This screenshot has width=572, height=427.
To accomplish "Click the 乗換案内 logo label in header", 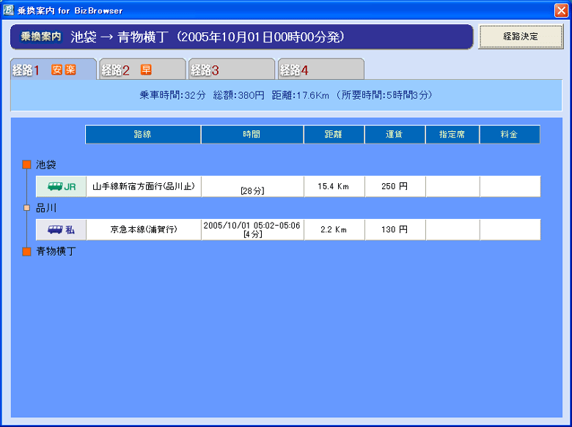I will pyautogui.click(x=41, y=37).
